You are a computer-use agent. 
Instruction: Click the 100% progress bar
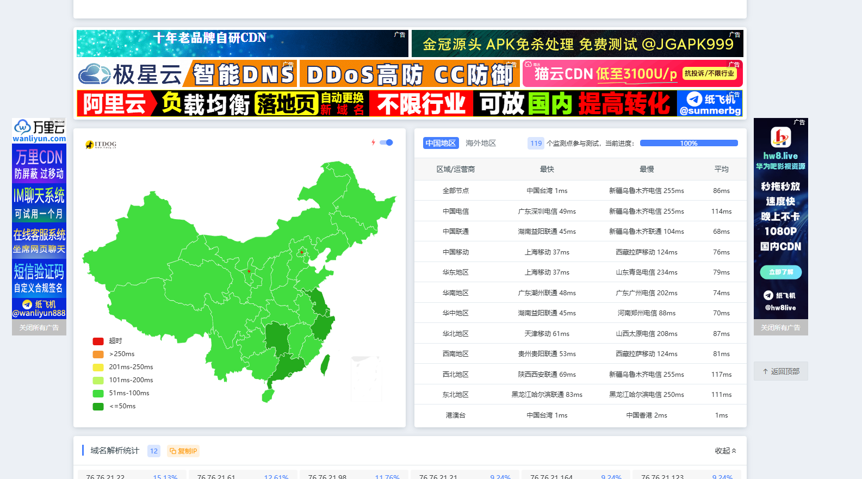coord(689,143)
